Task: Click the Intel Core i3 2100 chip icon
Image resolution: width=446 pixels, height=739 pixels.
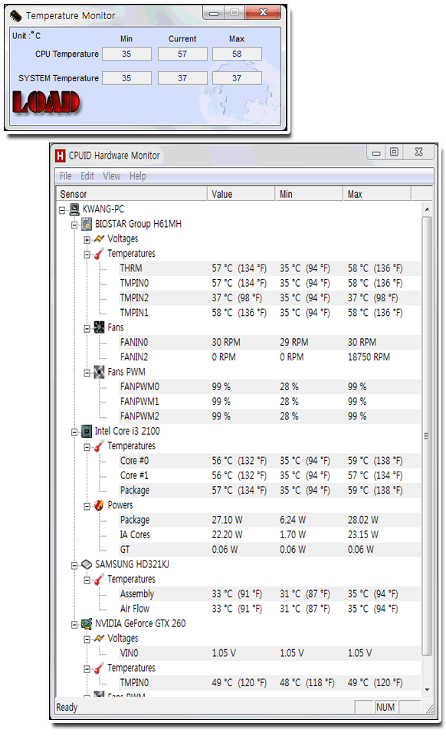Action: 87,432
